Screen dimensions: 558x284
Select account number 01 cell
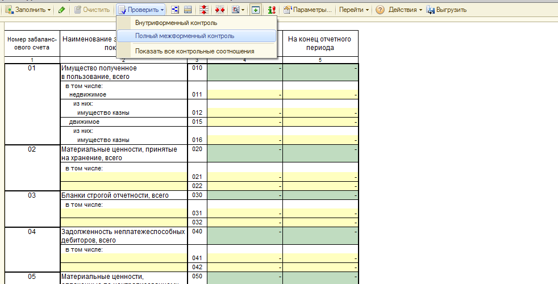tap(32, 104)
